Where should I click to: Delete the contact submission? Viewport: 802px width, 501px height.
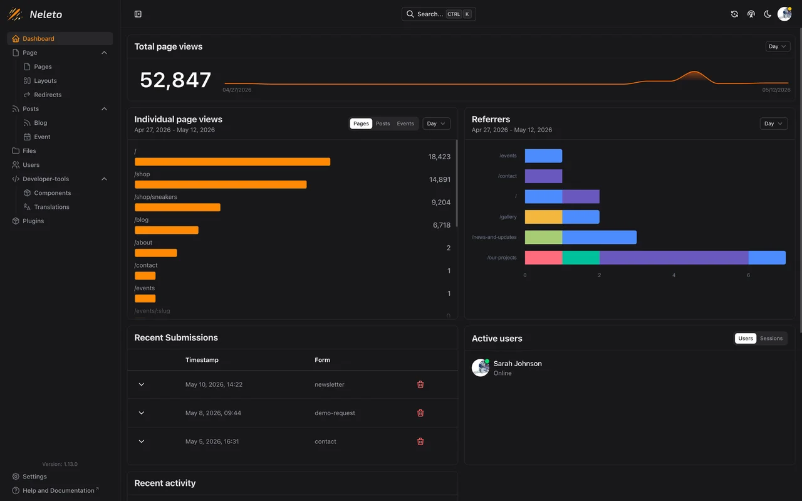tap(420, 441)
